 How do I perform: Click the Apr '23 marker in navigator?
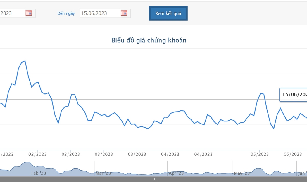pyautogui.click(x=176, y=173)
